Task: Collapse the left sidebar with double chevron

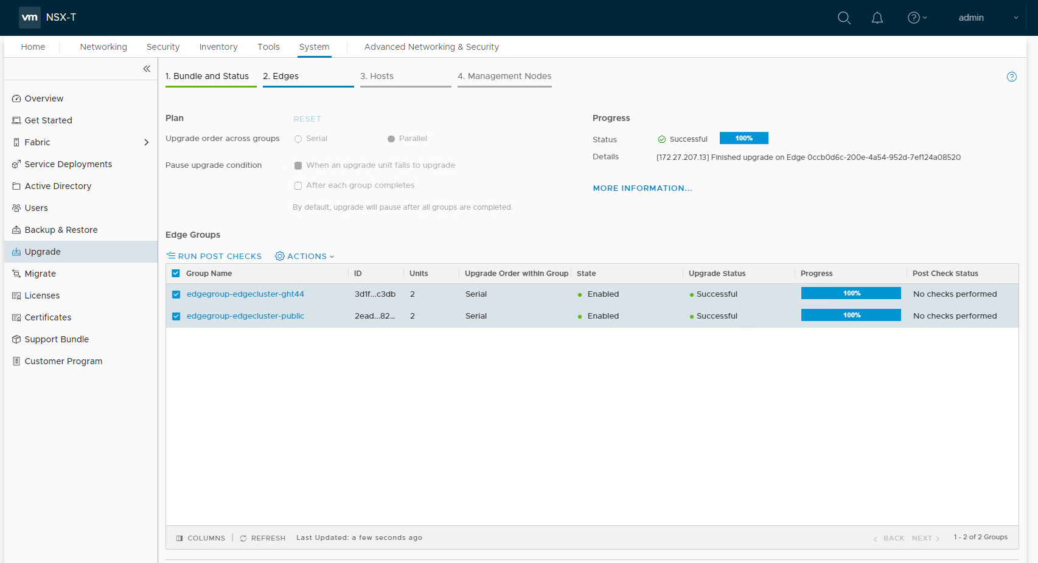Action: (147, 69)
